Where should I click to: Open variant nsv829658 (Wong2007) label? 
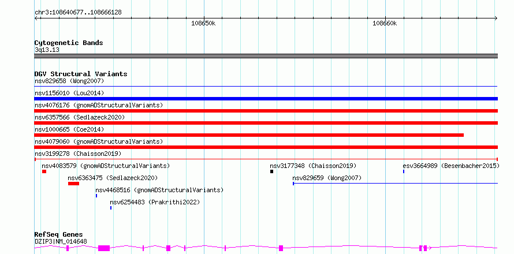(x=69, y=81)
